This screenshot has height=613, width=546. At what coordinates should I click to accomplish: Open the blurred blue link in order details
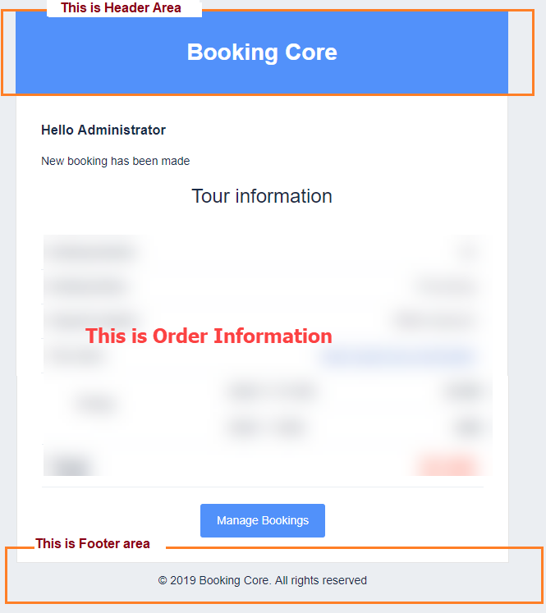click(x=399, y=357)
